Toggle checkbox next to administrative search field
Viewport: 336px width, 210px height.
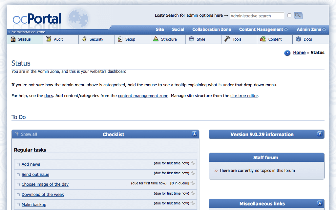point(289,15)
